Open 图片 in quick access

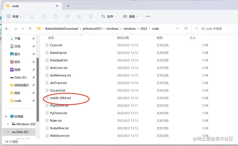click(17, 54)
